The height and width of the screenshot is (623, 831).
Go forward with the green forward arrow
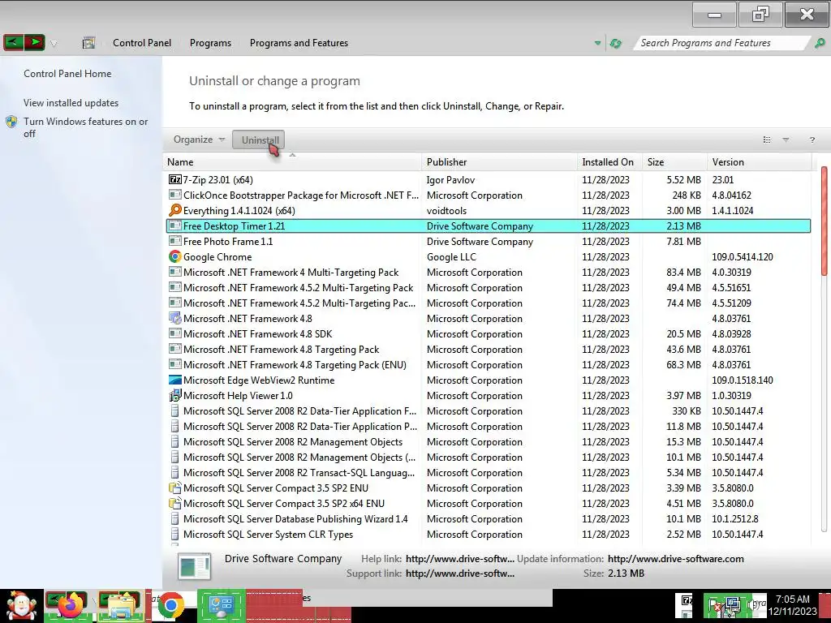(34, 42)
